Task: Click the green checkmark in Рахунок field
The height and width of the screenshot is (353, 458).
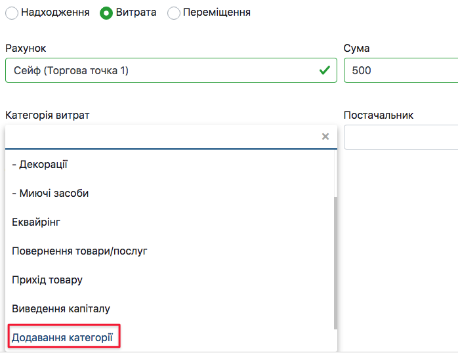Action: tap(324, 70)
